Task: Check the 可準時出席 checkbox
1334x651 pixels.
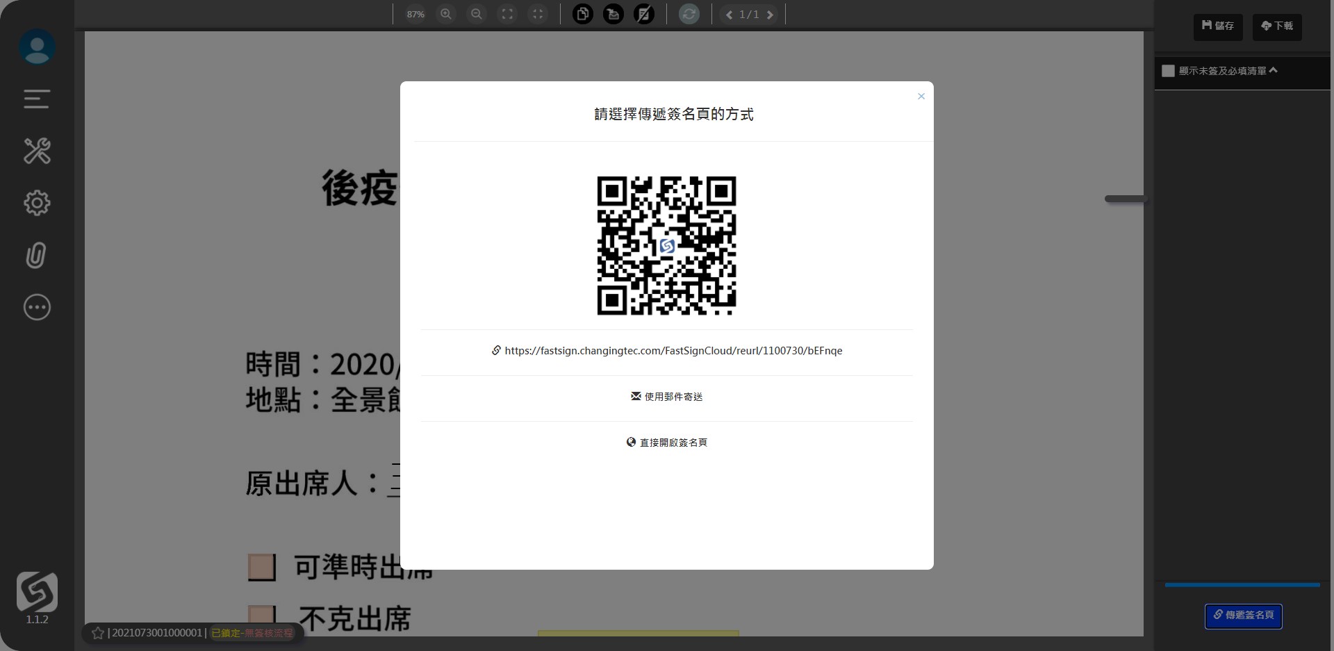Action: click(262, 567)
